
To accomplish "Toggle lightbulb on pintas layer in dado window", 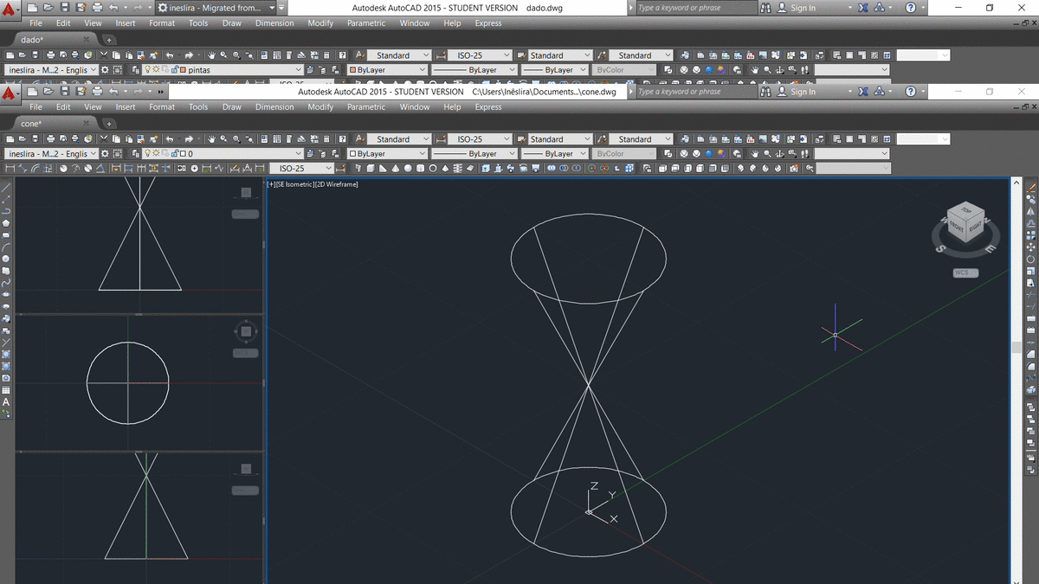I will pos(147,69).
